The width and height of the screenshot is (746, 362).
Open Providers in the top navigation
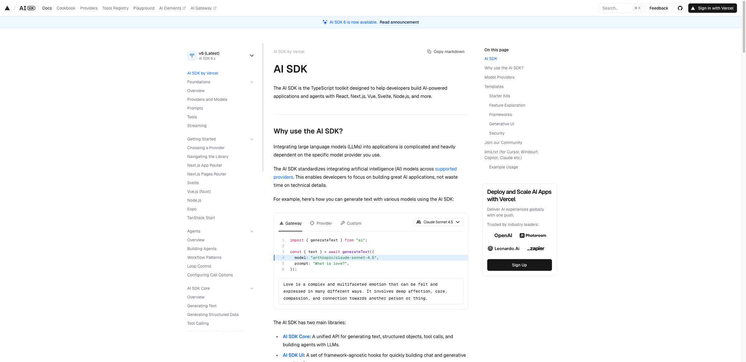point(89,8)
